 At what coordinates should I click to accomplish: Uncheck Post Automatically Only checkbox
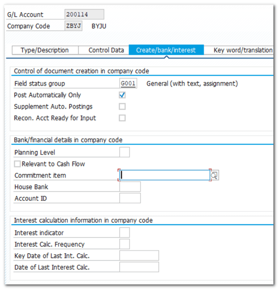122,95
